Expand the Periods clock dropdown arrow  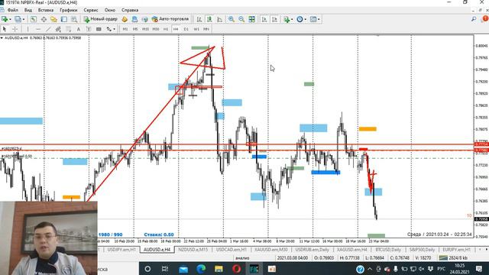[306, 19]
